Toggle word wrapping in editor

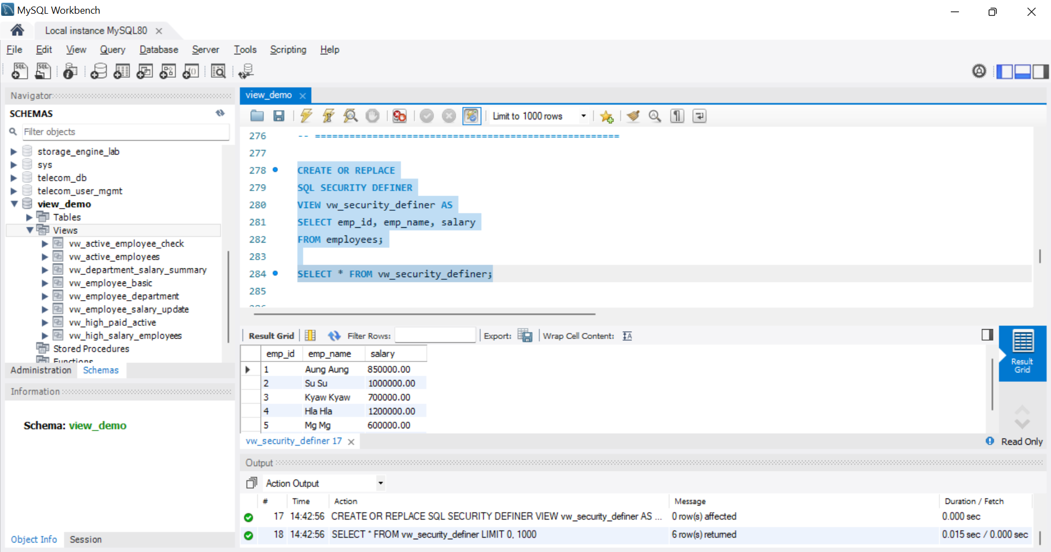[x=699, y=116]
